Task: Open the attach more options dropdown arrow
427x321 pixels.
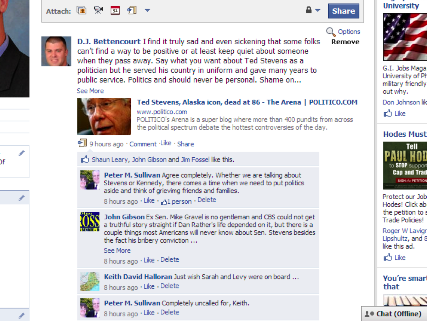Action: click(147, 10)
